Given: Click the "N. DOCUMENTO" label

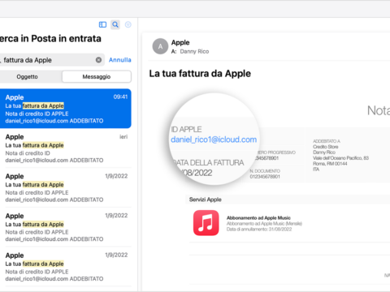Looking at the screenshot, I should coord(265,171).
